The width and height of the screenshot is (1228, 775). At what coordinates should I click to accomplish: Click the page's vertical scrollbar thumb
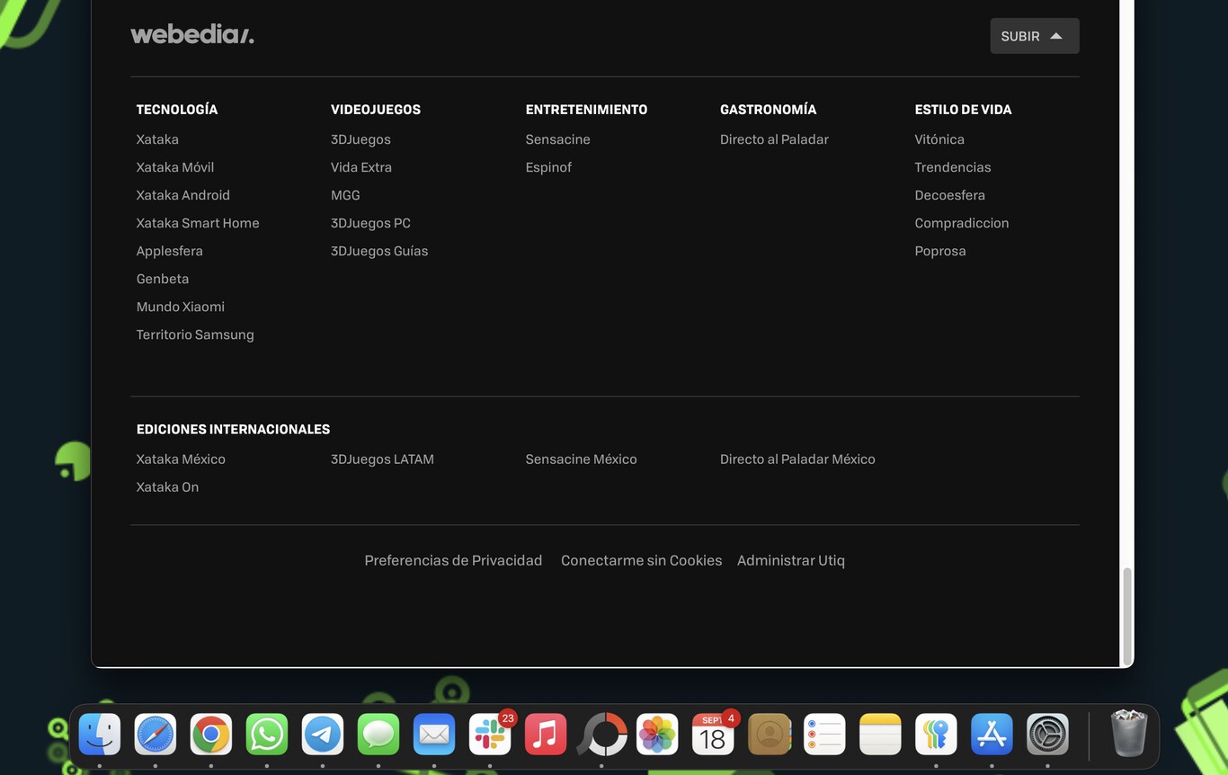tap(1126, 616)
